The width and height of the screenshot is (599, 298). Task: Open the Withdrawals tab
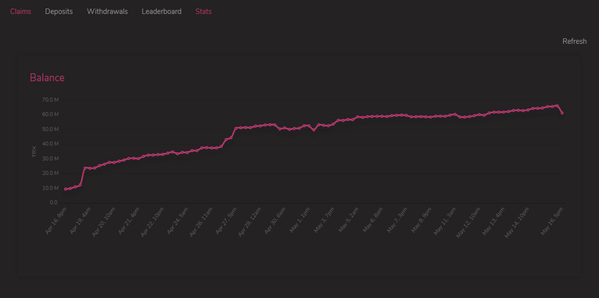point(107,11)
